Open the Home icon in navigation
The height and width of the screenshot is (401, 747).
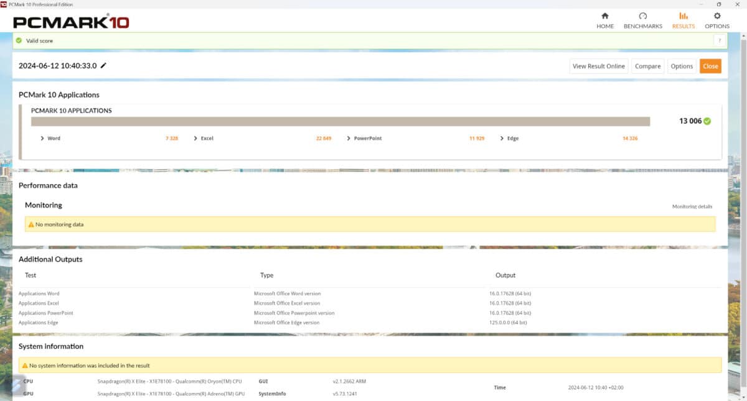click(605, 16)
